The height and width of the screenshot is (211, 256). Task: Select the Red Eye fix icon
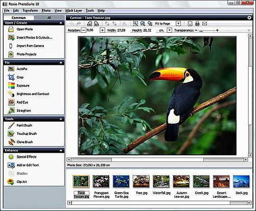pos(11,102)
